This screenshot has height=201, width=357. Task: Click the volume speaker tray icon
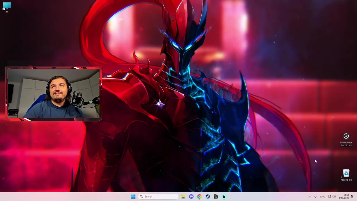[334, 197]
